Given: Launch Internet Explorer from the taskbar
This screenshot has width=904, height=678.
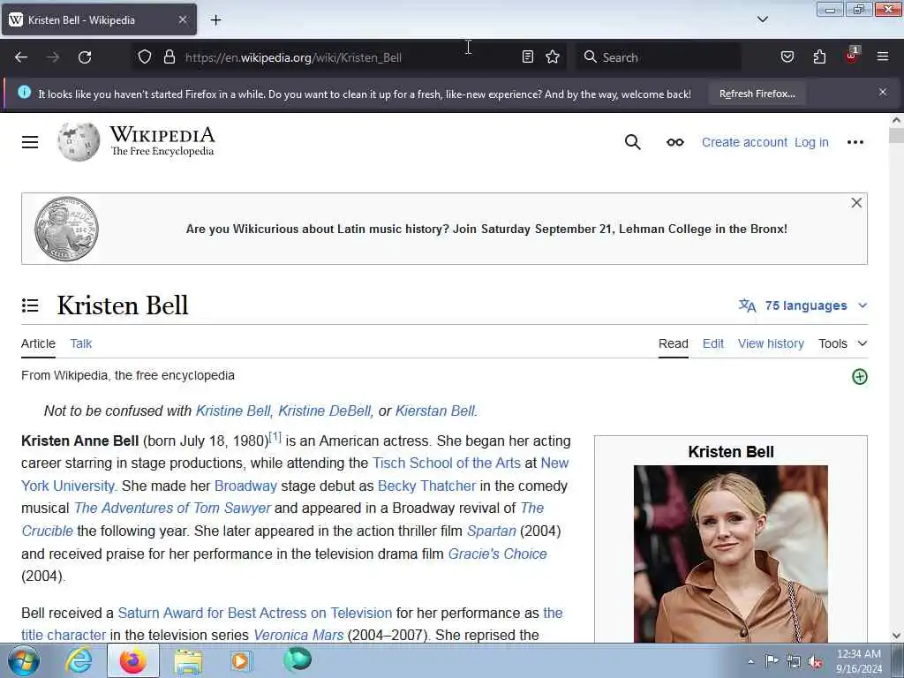Looking at the screenshot, I should tap(79, 660).
